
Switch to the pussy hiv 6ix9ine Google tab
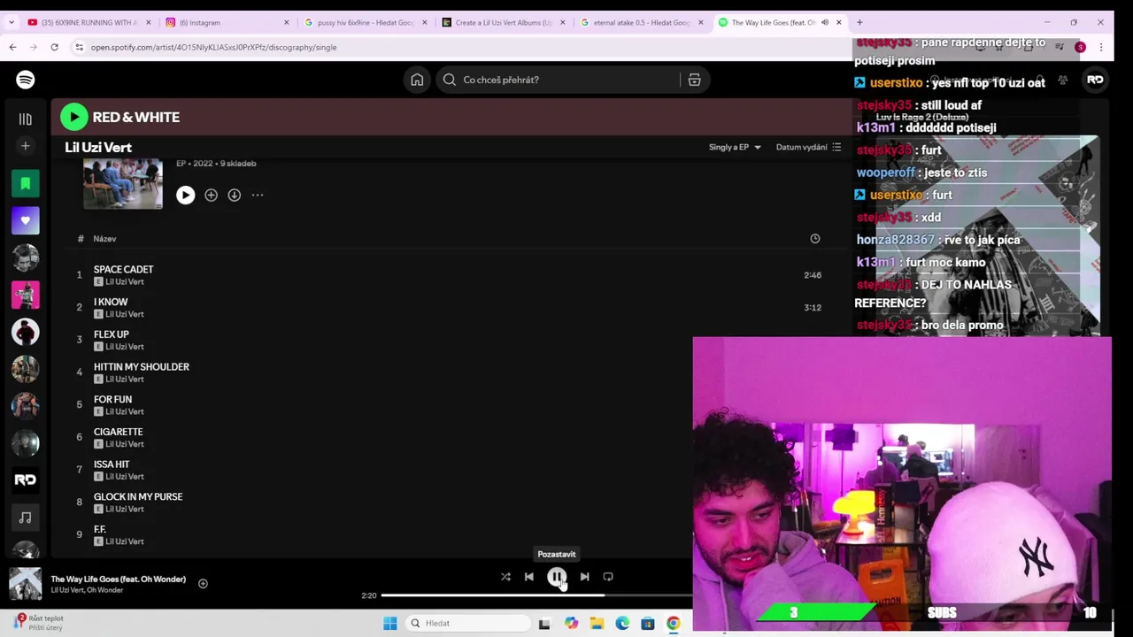364,22
